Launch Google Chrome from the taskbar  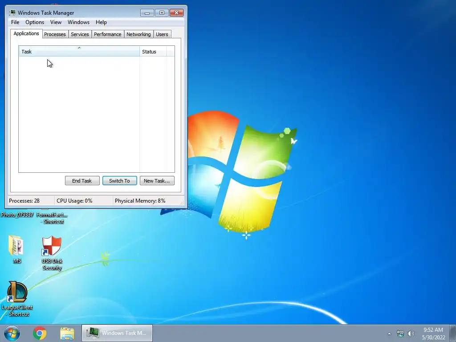coord(40,333)
